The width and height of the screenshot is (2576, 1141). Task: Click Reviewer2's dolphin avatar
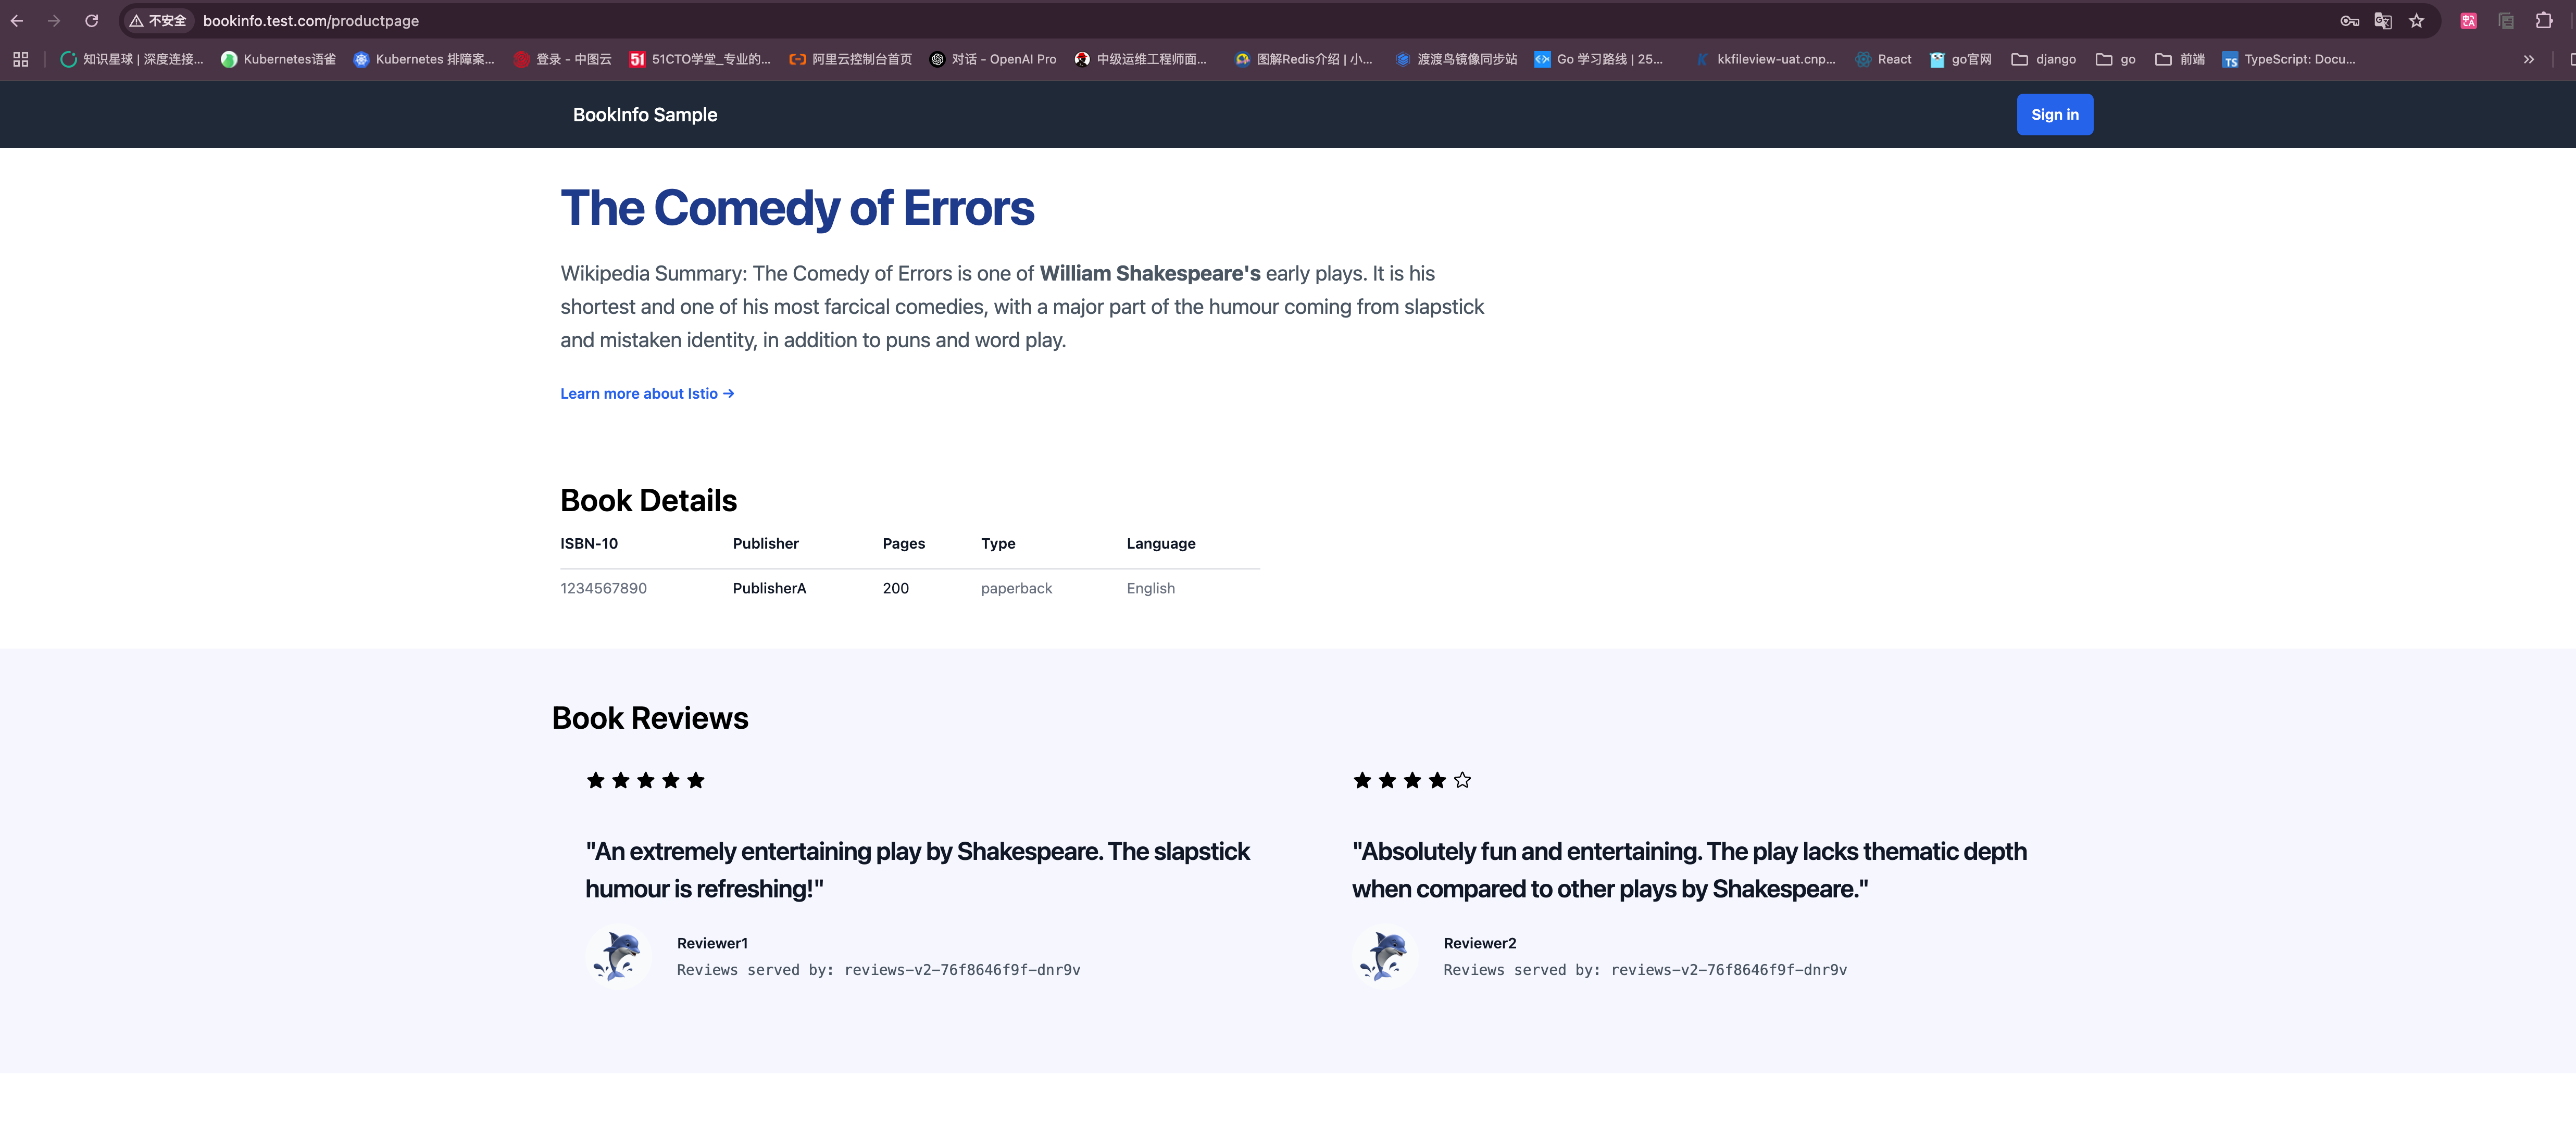pos(1384,956)
